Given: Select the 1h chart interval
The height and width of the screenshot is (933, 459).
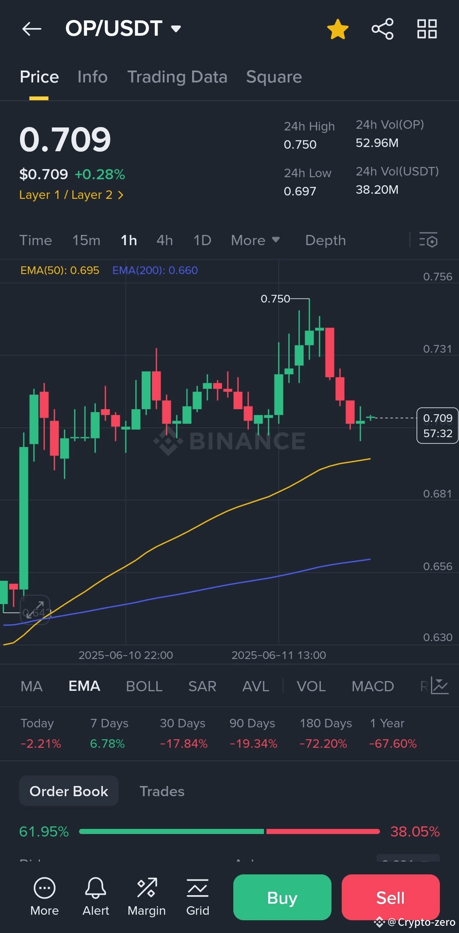Looking at the screenshot, I should (x=129, y=240).
